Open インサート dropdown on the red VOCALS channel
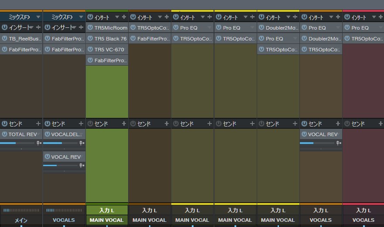 (374, 17)
